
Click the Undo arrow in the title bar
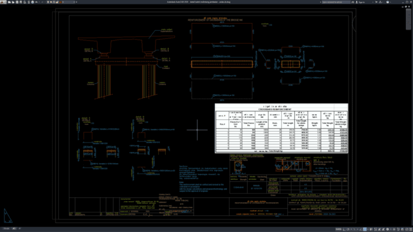pyautogui.click(x=36, y=2)
